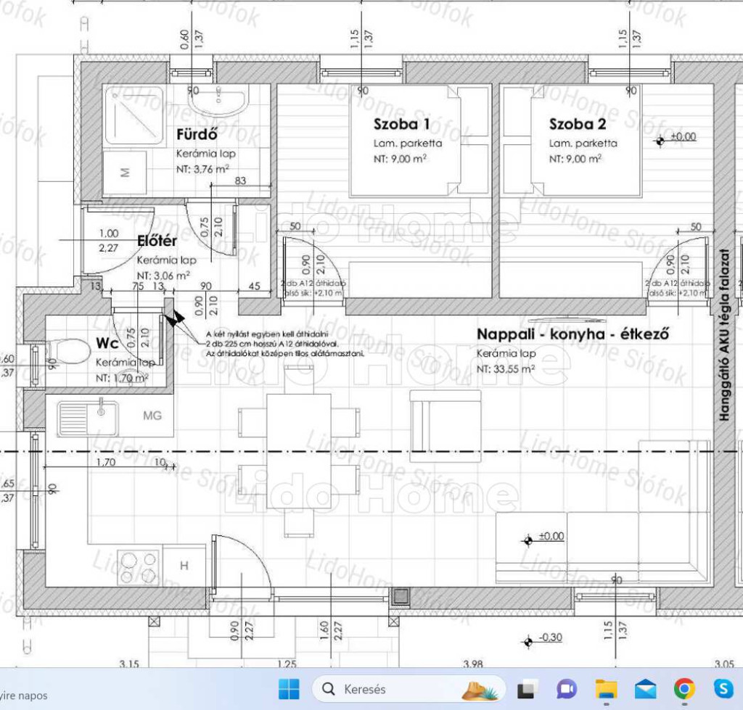
Task: Open File Explorer from the taskbar
Action: click(606, 689)
